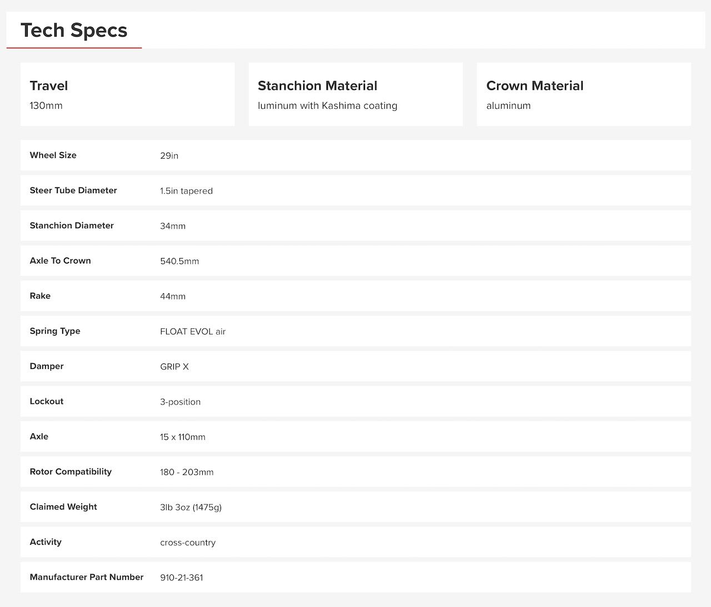The height and width of the screenshot is (607, 711).
Task: Click the 1.5in tapered value
Action: (x=187, y=191)
